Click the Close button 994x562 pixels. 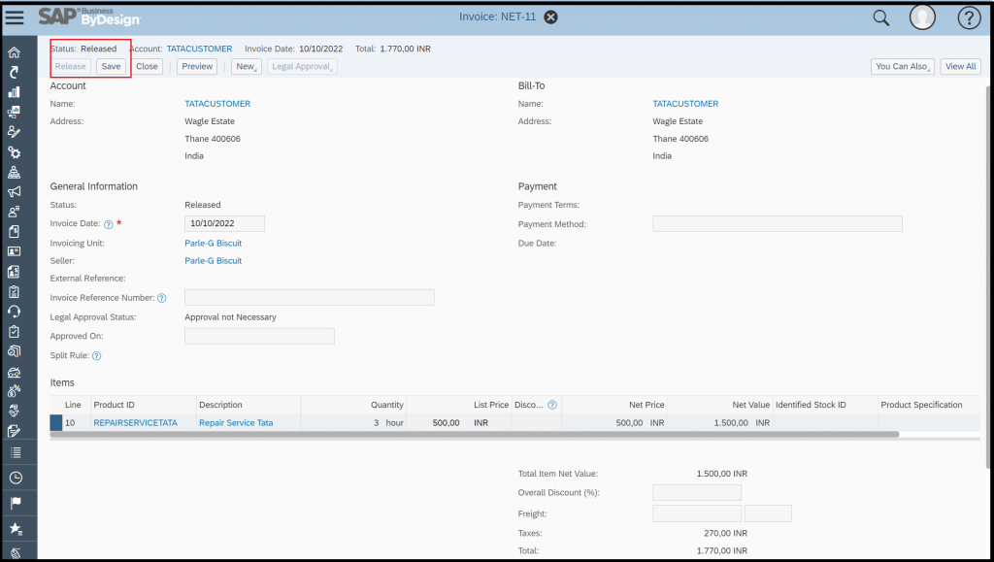click(148, 67)
